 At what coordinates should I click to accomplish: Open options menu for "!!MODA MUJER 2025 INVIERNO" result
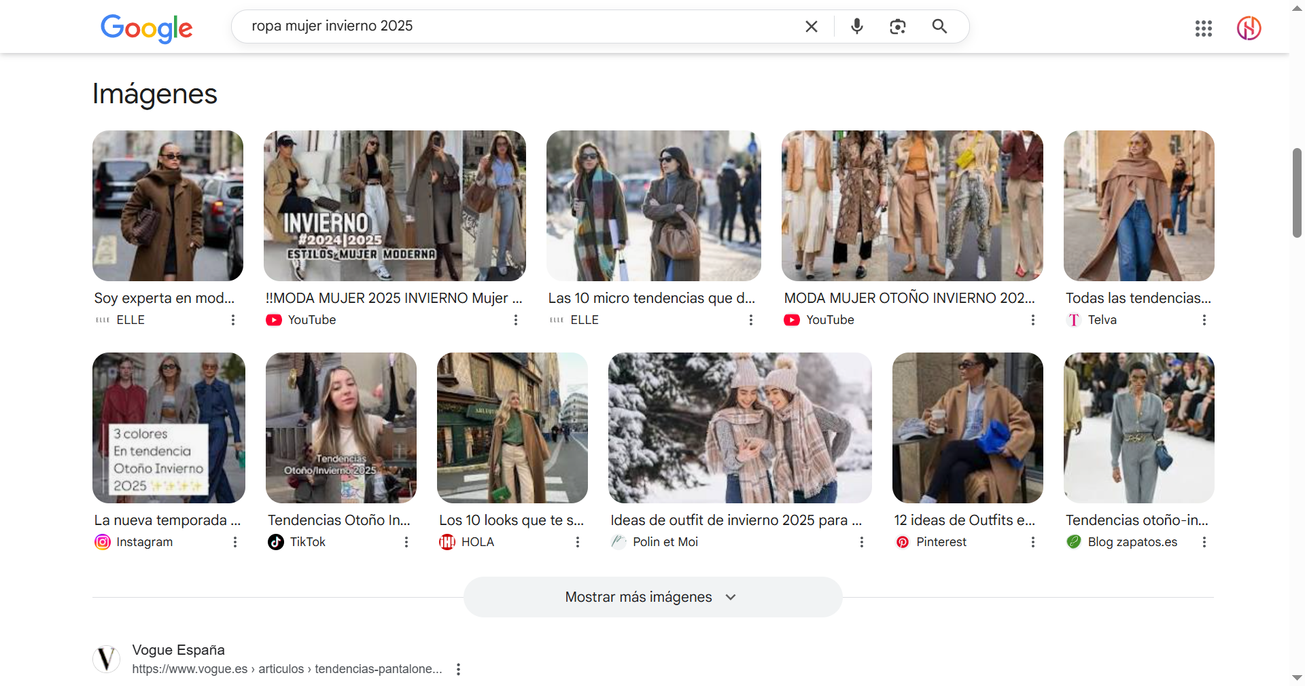tap(516, 320)
